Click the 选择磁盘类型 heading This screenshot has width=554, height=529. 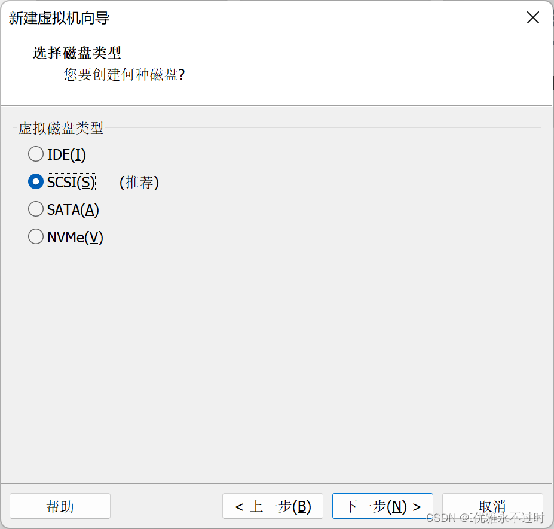tap(77, 53)
